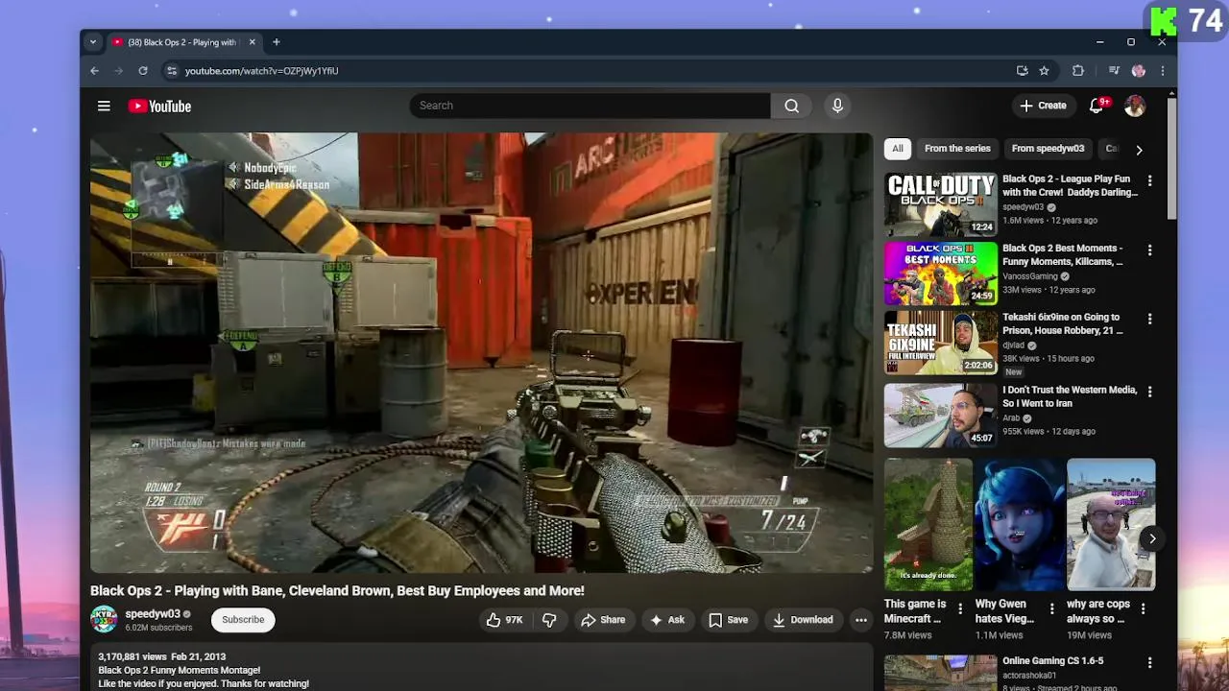Click the 3,170,881 views description text
This screenshot has height=691, width=1229.
[133, 657]
